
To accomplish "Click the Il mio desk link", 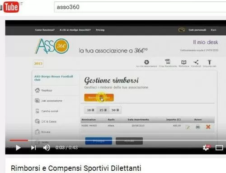I will click(x=206, y=42).
